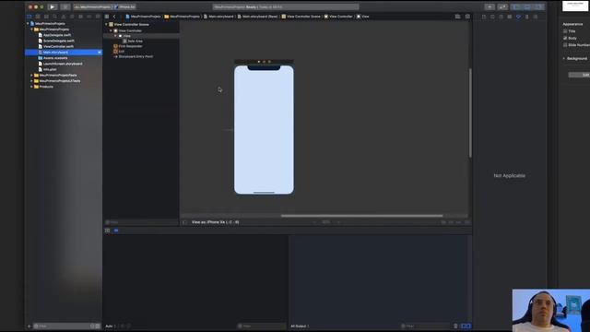Collapse the root project disclosure triangle

(x=28, y=23)
